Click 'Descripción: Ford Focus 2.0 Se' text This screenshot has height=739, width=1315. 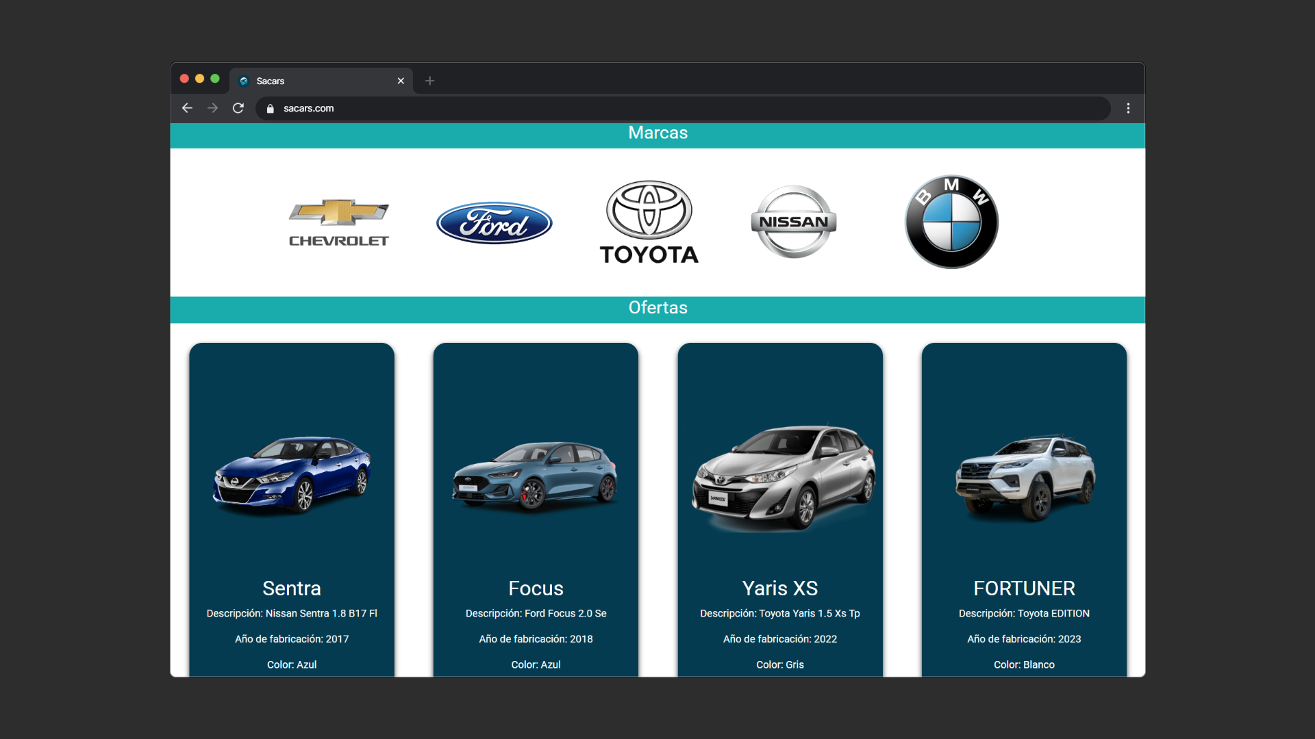(x=536, y=614)
